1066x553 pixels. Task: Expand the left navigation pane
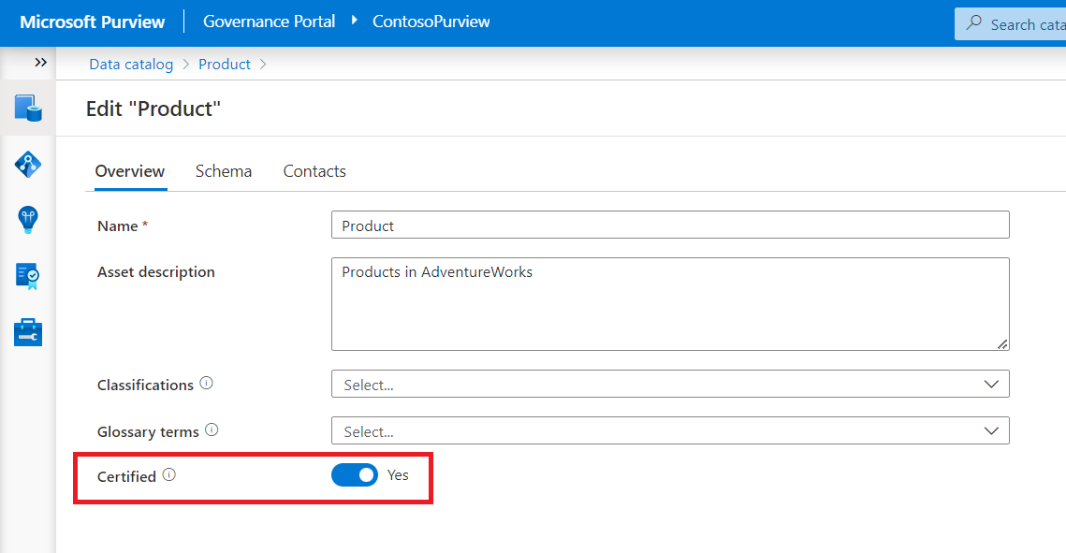tap(40, 63)
